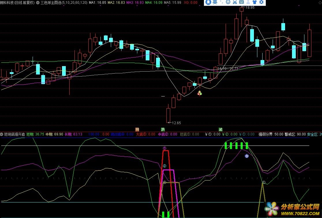The height and width of the screenshot is (218, 322).
Task: Click the 短期: 36.75 value
Action: [x=35, y=134]
